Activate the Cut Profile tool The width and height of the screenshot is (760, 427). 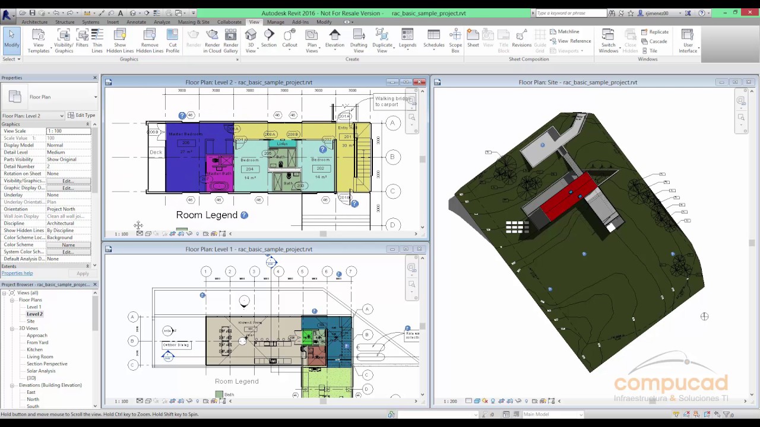pos(173,40)
